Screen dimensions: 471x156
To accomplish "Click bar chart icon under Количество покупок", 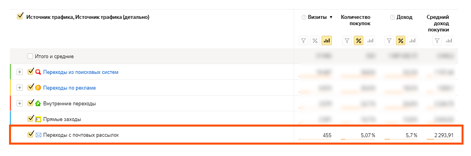I will tap(370, 40).
